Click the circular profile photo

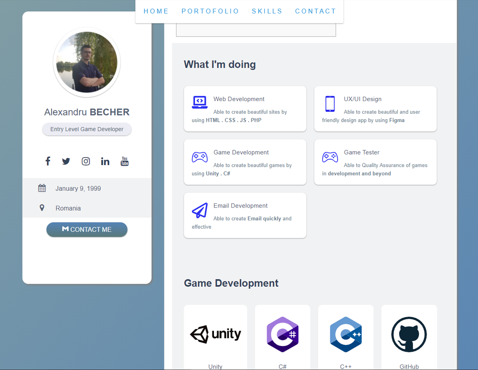87,62
